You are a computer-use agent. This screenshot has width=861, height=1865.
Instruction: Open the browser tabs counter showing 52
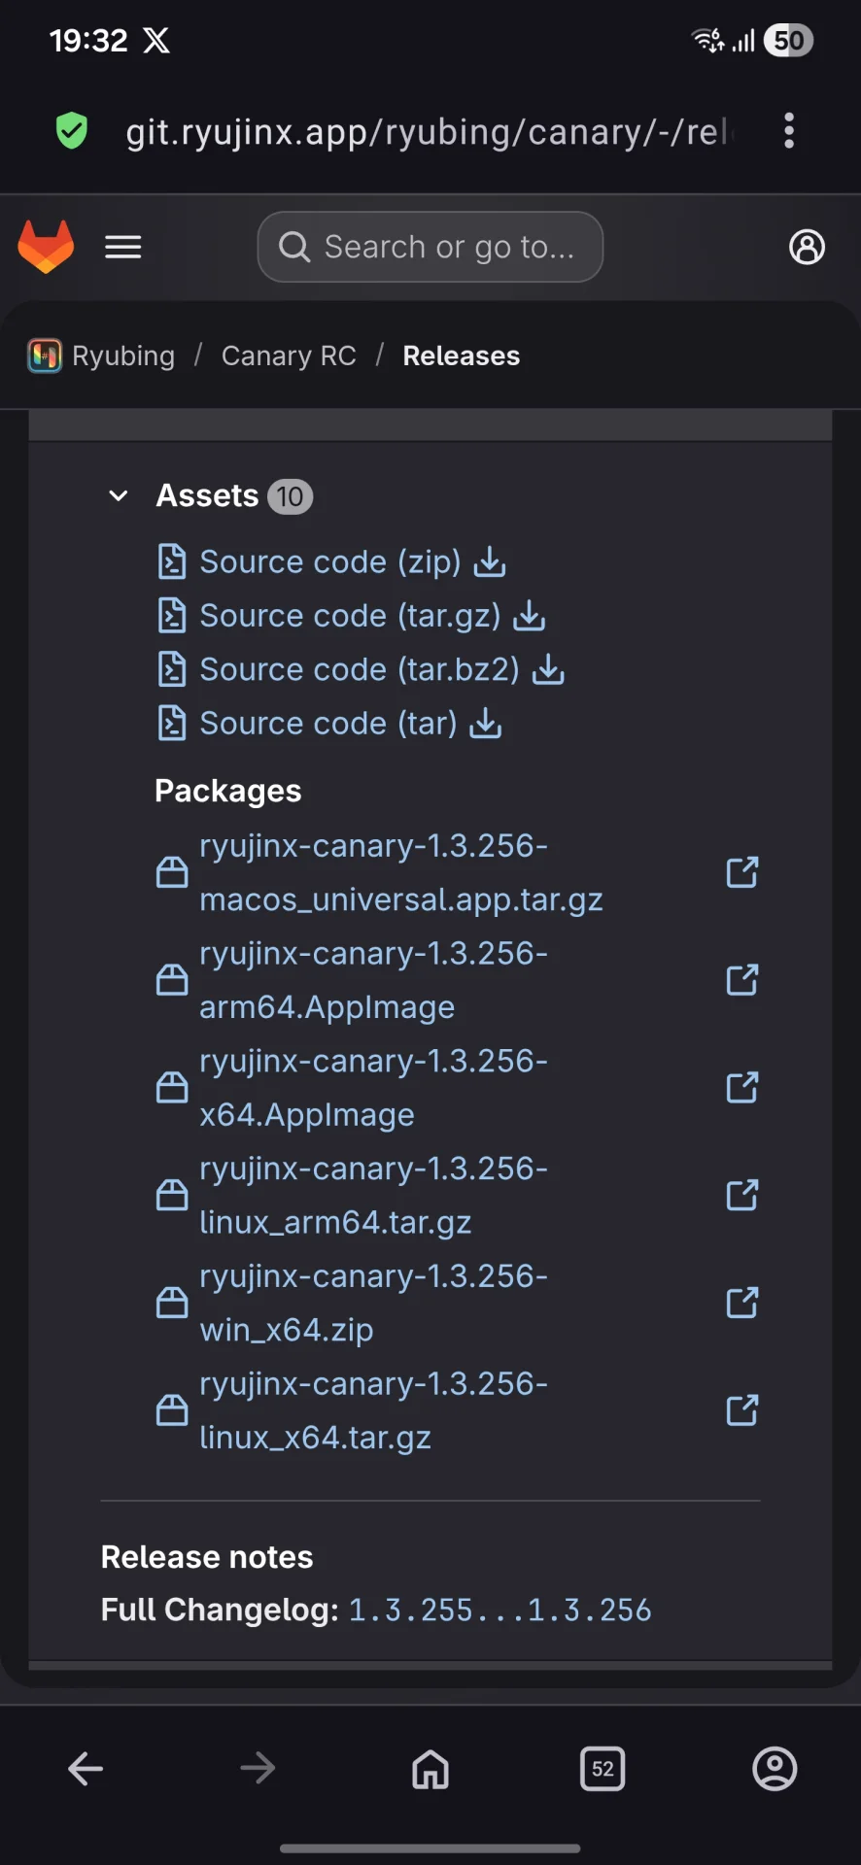click(x=603, y=1769)
